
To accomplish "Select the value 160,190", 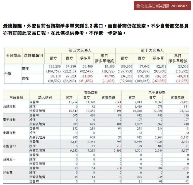I will [x=144, y=76].
